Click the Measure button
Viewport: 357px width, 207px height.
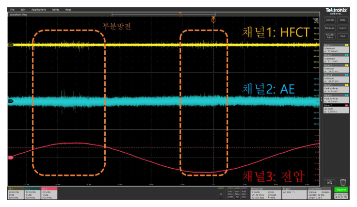(x=330, y=28)
